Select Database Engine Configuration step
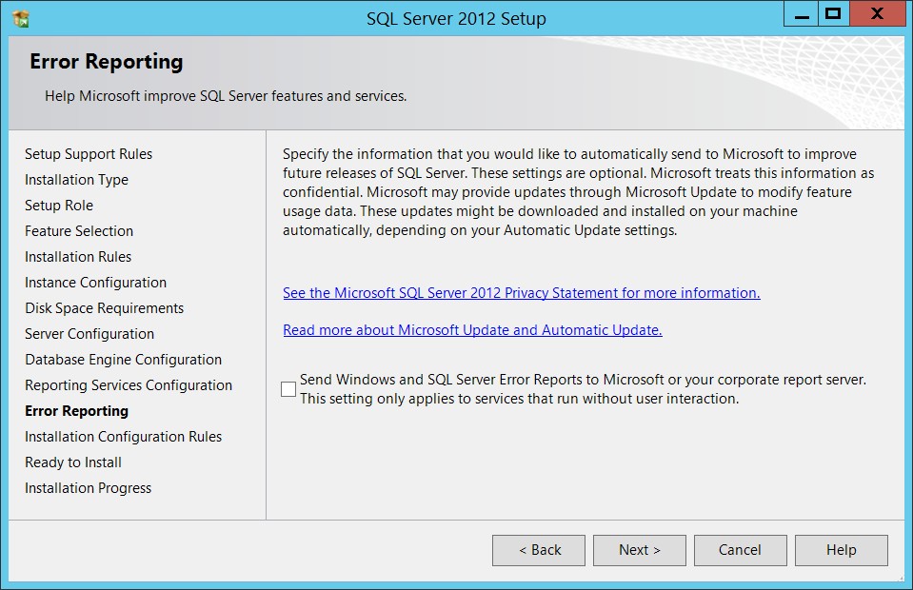 [x=124, y=360]
